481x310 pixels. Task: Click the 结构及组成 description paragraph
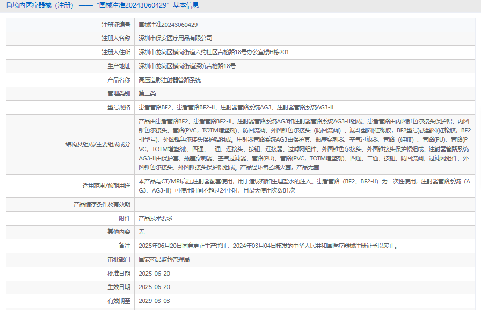[304, 144]
